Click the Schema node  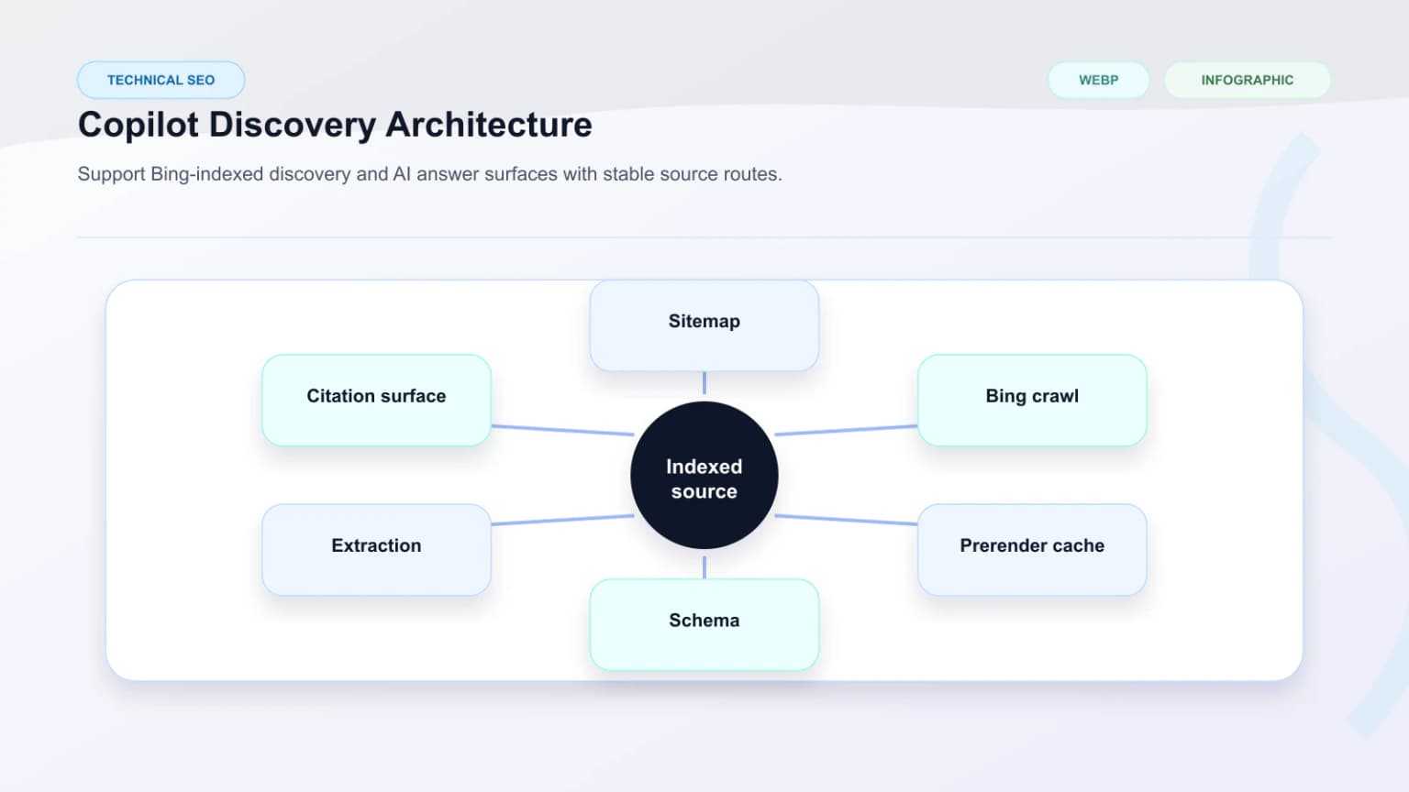(704, 624)
